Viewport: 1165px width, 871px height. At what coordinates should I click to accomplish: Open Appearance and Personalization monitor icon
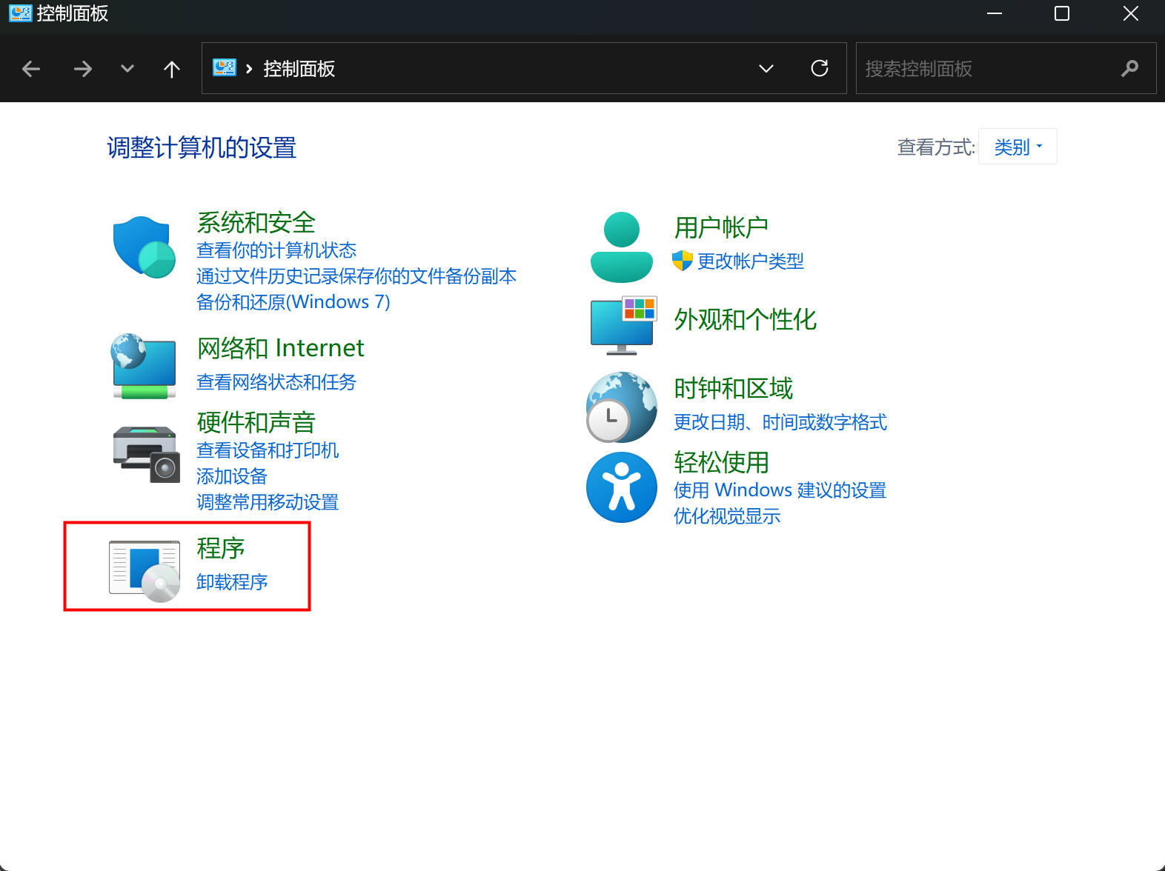[x=623, y=324]
